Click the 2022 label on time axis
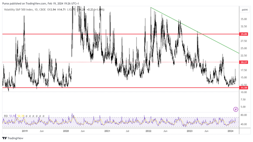253x142 pixels. click(x=148, y=131)
